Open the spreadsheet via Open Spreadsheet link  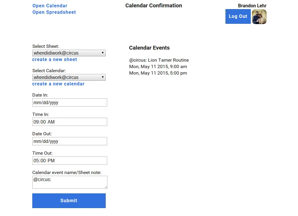click(54, 12)
